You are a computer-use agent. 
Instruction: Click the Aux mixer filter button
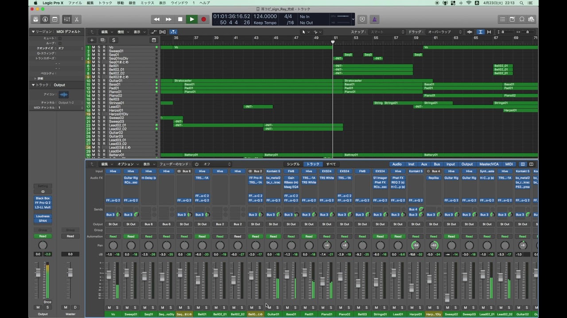pyautogui.click(x=424, y=164)
